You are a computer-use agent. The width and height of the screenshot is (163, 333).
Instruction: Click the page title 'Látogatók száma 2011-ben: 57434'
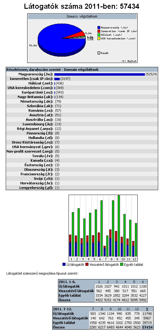click(82, 6)
